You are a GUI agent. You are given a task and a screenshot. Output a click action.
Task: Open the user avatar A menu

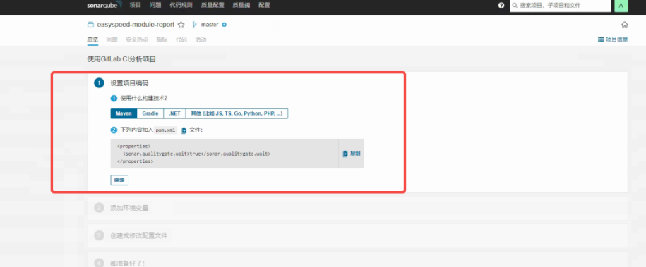pyautogui.click(x=621, y=6)
